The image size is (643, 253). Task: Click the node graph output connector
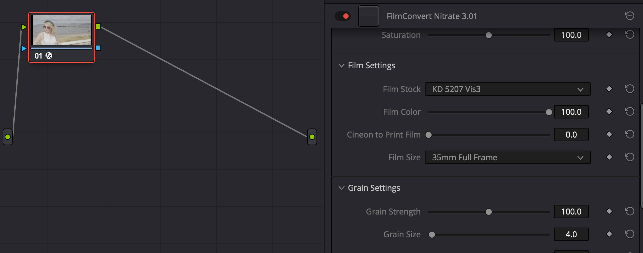pos(312,137)
